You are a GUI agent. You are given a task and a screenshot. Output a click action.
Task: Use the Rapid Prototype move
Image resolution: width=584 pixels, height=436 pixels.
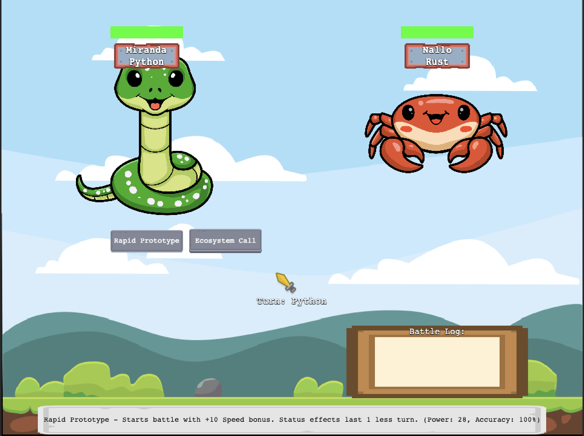point(147,241)
